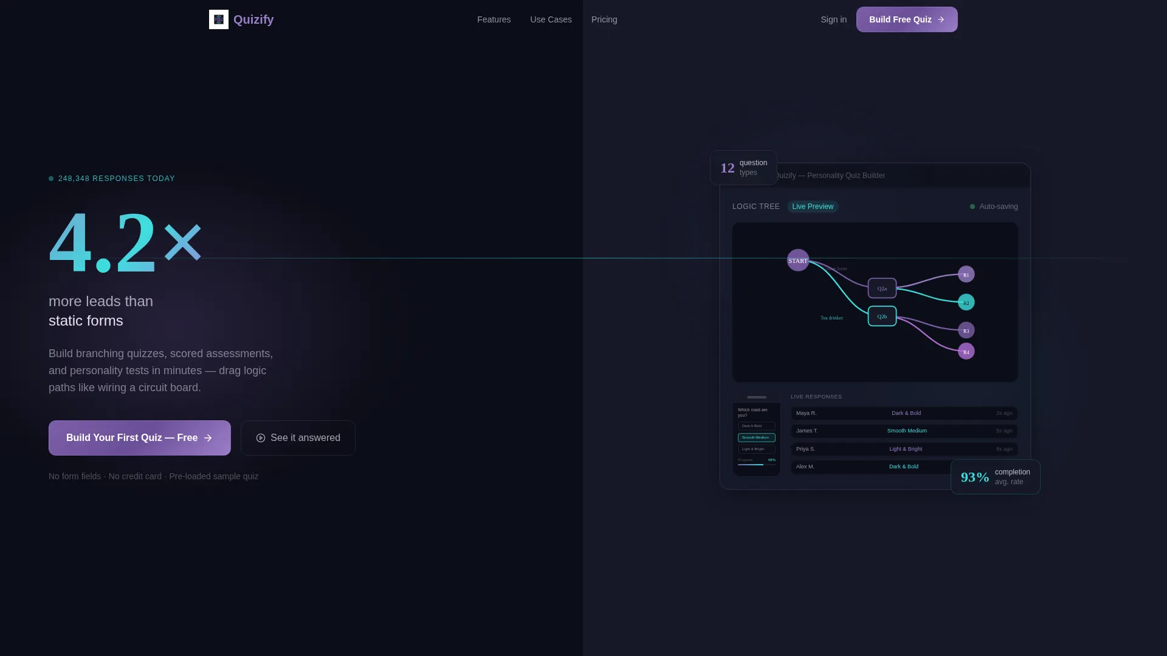
Task: Select the R2 result node
Action: pos(966,302)
